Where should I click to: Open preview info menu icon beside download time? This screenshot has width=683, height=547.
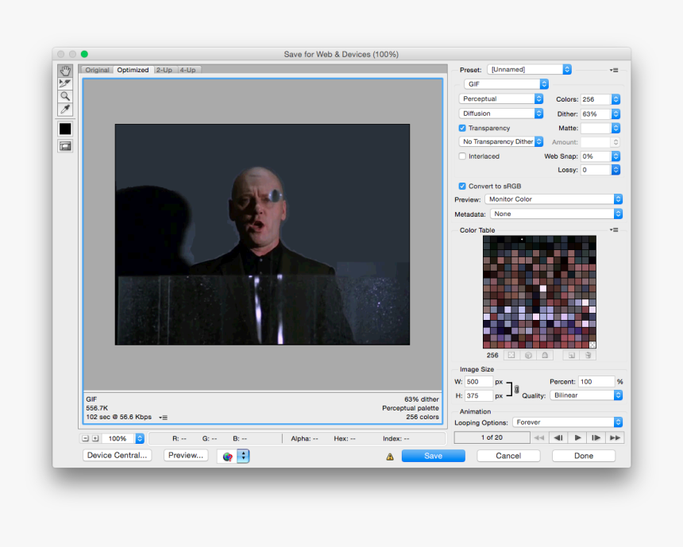164,418
